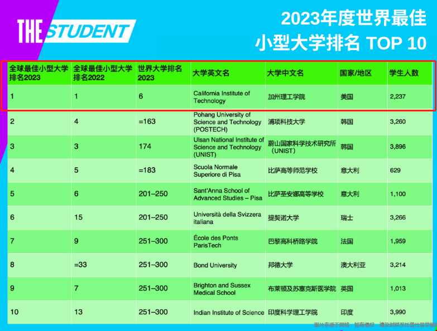
Task: Click the student count '3,266'
Action: pos(398,217)
